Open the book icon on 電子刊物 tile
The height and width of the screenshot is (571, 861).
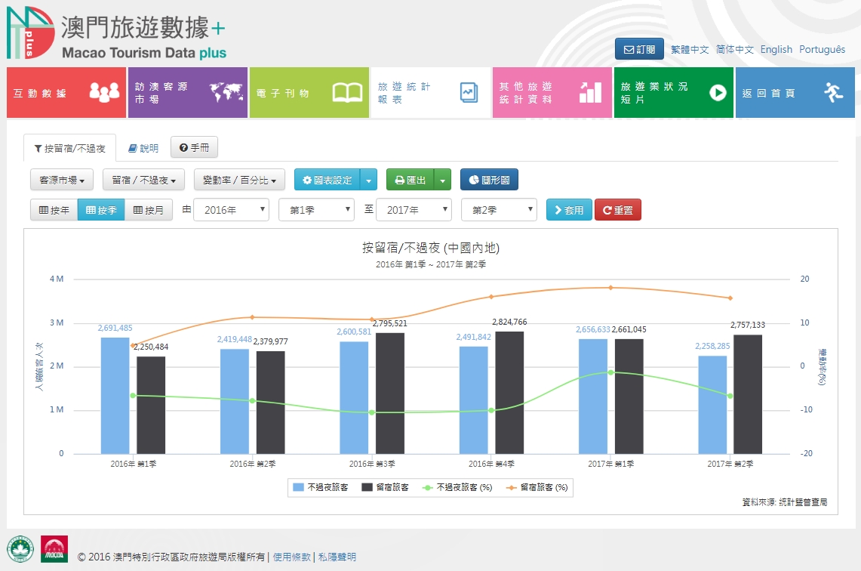tap(347, 92)
